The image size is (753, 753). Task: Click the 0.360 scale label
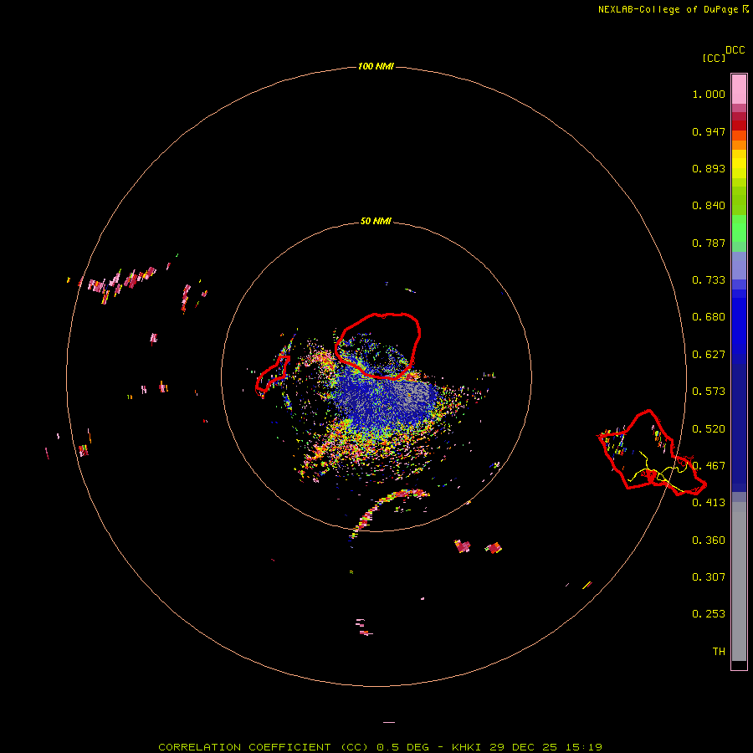[x=709, y=540]
